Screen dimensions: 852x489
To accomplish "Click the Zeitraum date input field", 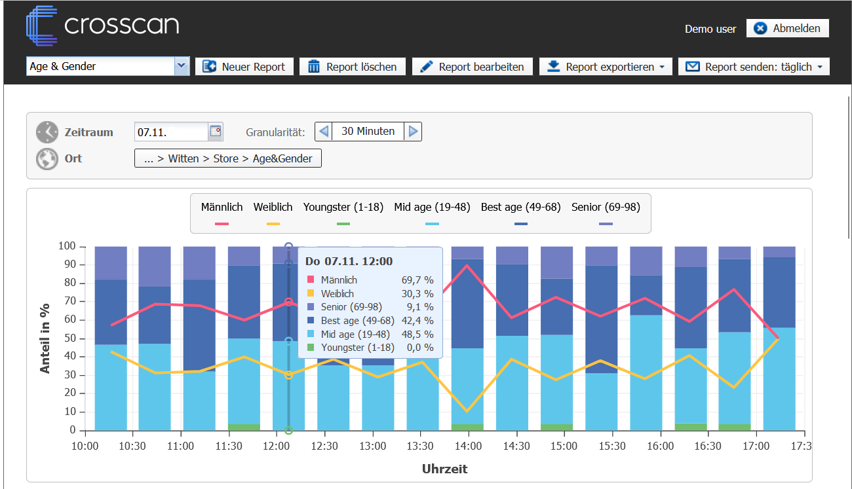I will [x=170, y=132].
